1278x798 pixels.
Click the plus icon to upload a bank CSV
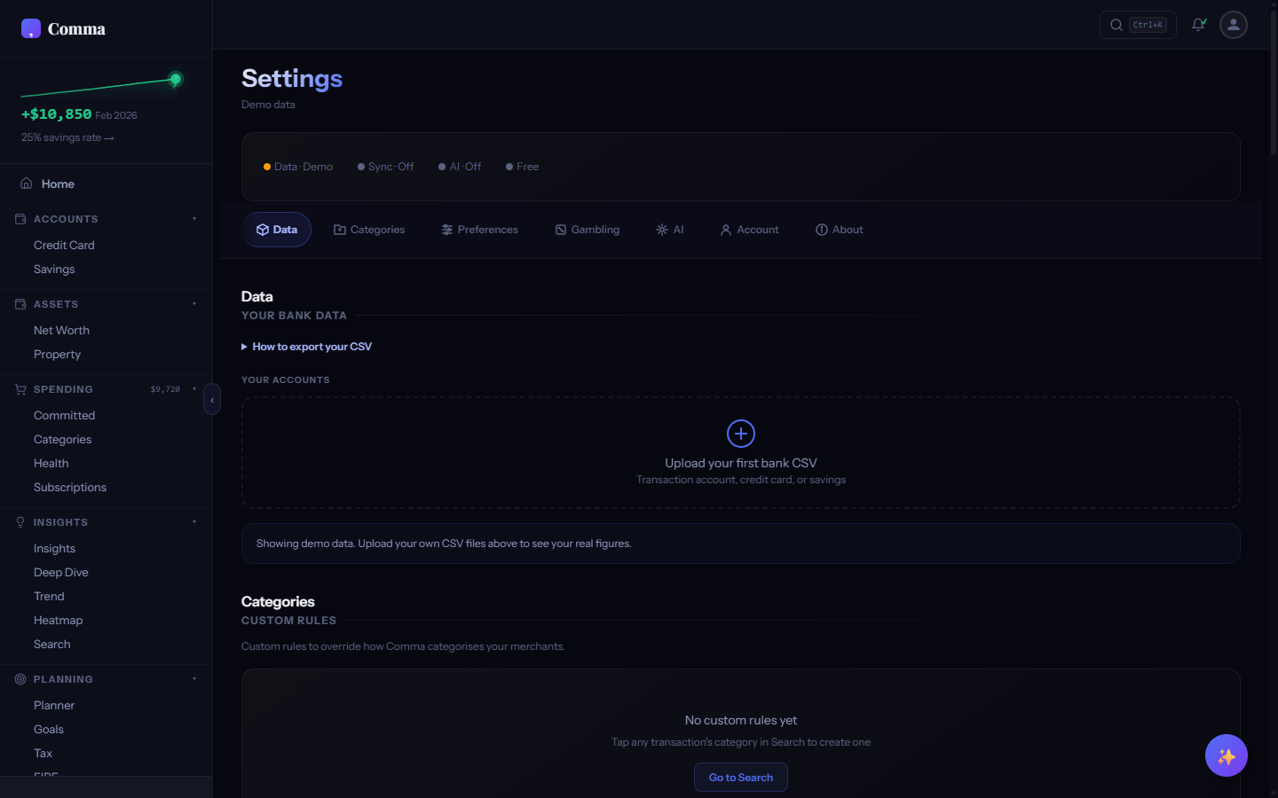(740, 434)
